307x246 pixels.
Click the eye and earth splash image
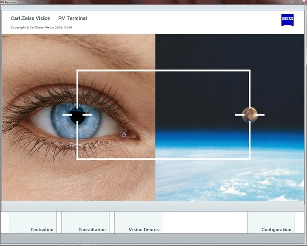click(152, 117)
